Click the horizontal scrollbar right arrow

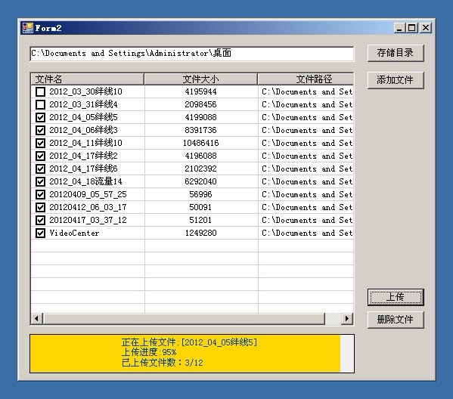tap(347, 319)
